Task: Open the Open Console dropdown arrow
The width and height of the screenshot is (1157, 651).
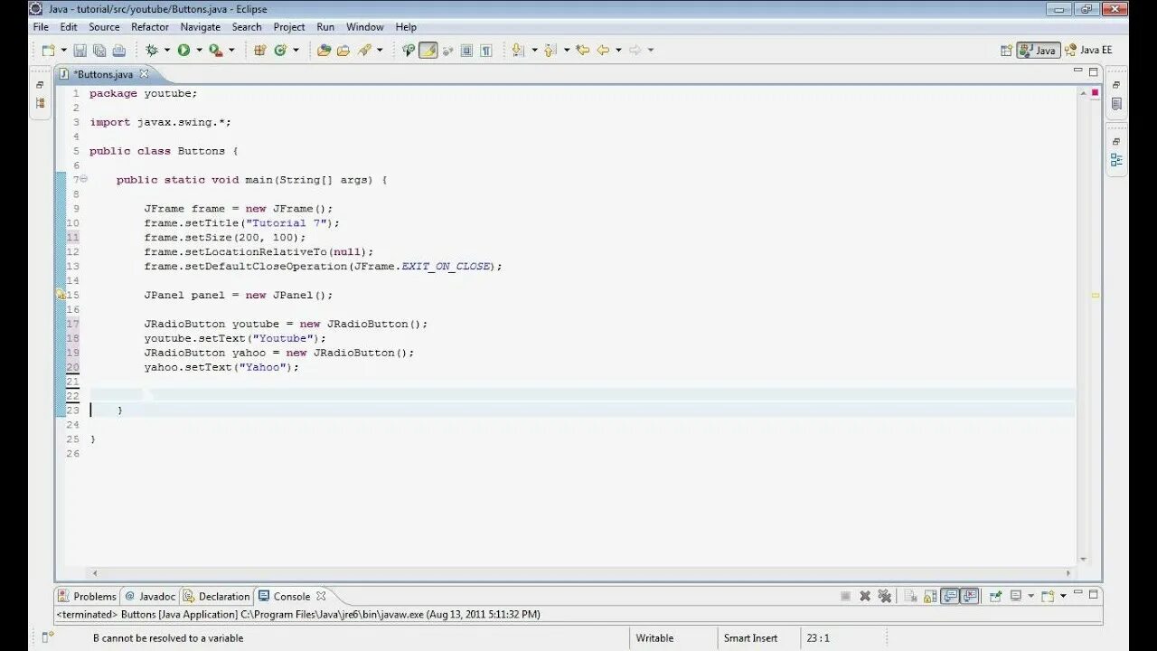Action: click(x=1063, y=596)
